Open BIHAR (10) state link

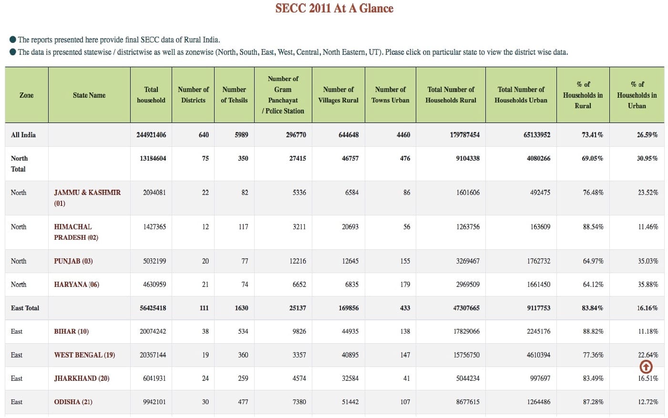pyautogui.click(x=72, y=331)
